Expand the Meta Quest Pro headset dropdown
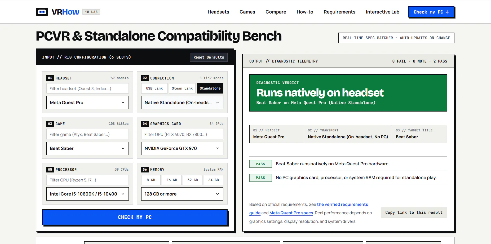Viewport: 491px width, 244px height. [x=87, y=103]
